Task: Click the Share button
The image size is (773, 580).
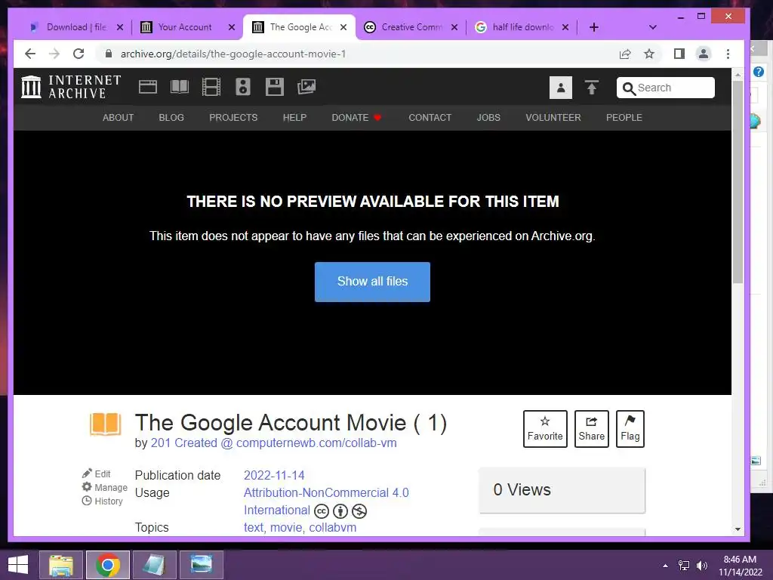Action: [x=592, y=429]
